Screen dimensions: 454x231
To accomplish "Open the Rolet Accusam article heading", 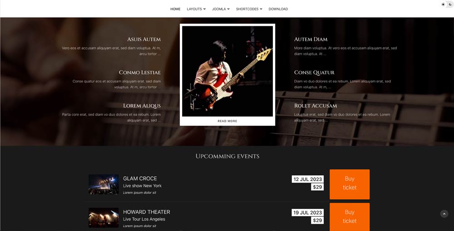I will click(x=316, y=106).
